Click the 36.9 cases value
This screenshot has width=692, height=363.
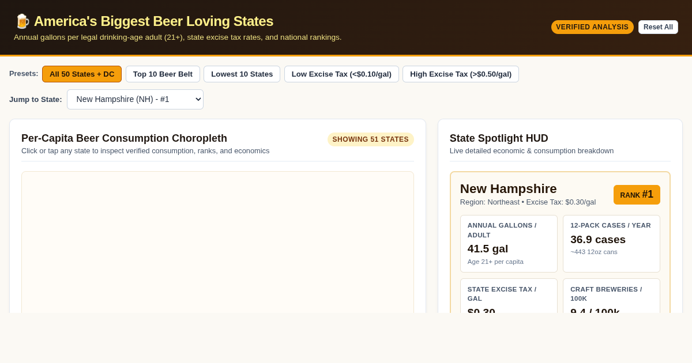[598, 240]
